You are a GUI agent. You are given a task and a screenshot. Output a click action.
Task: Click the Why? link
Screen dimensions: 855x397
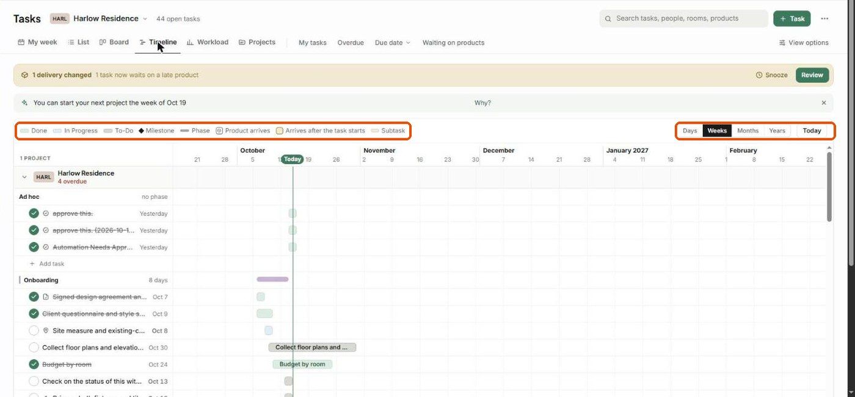tap(482, 103)
